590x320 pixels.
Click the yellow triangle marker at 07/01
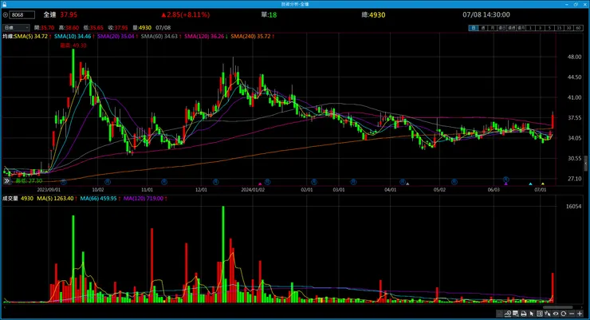543,184
